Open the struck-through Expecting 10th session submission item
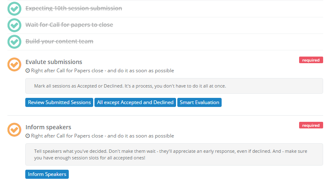Screen dimensions: 331x185 (74, 8)
